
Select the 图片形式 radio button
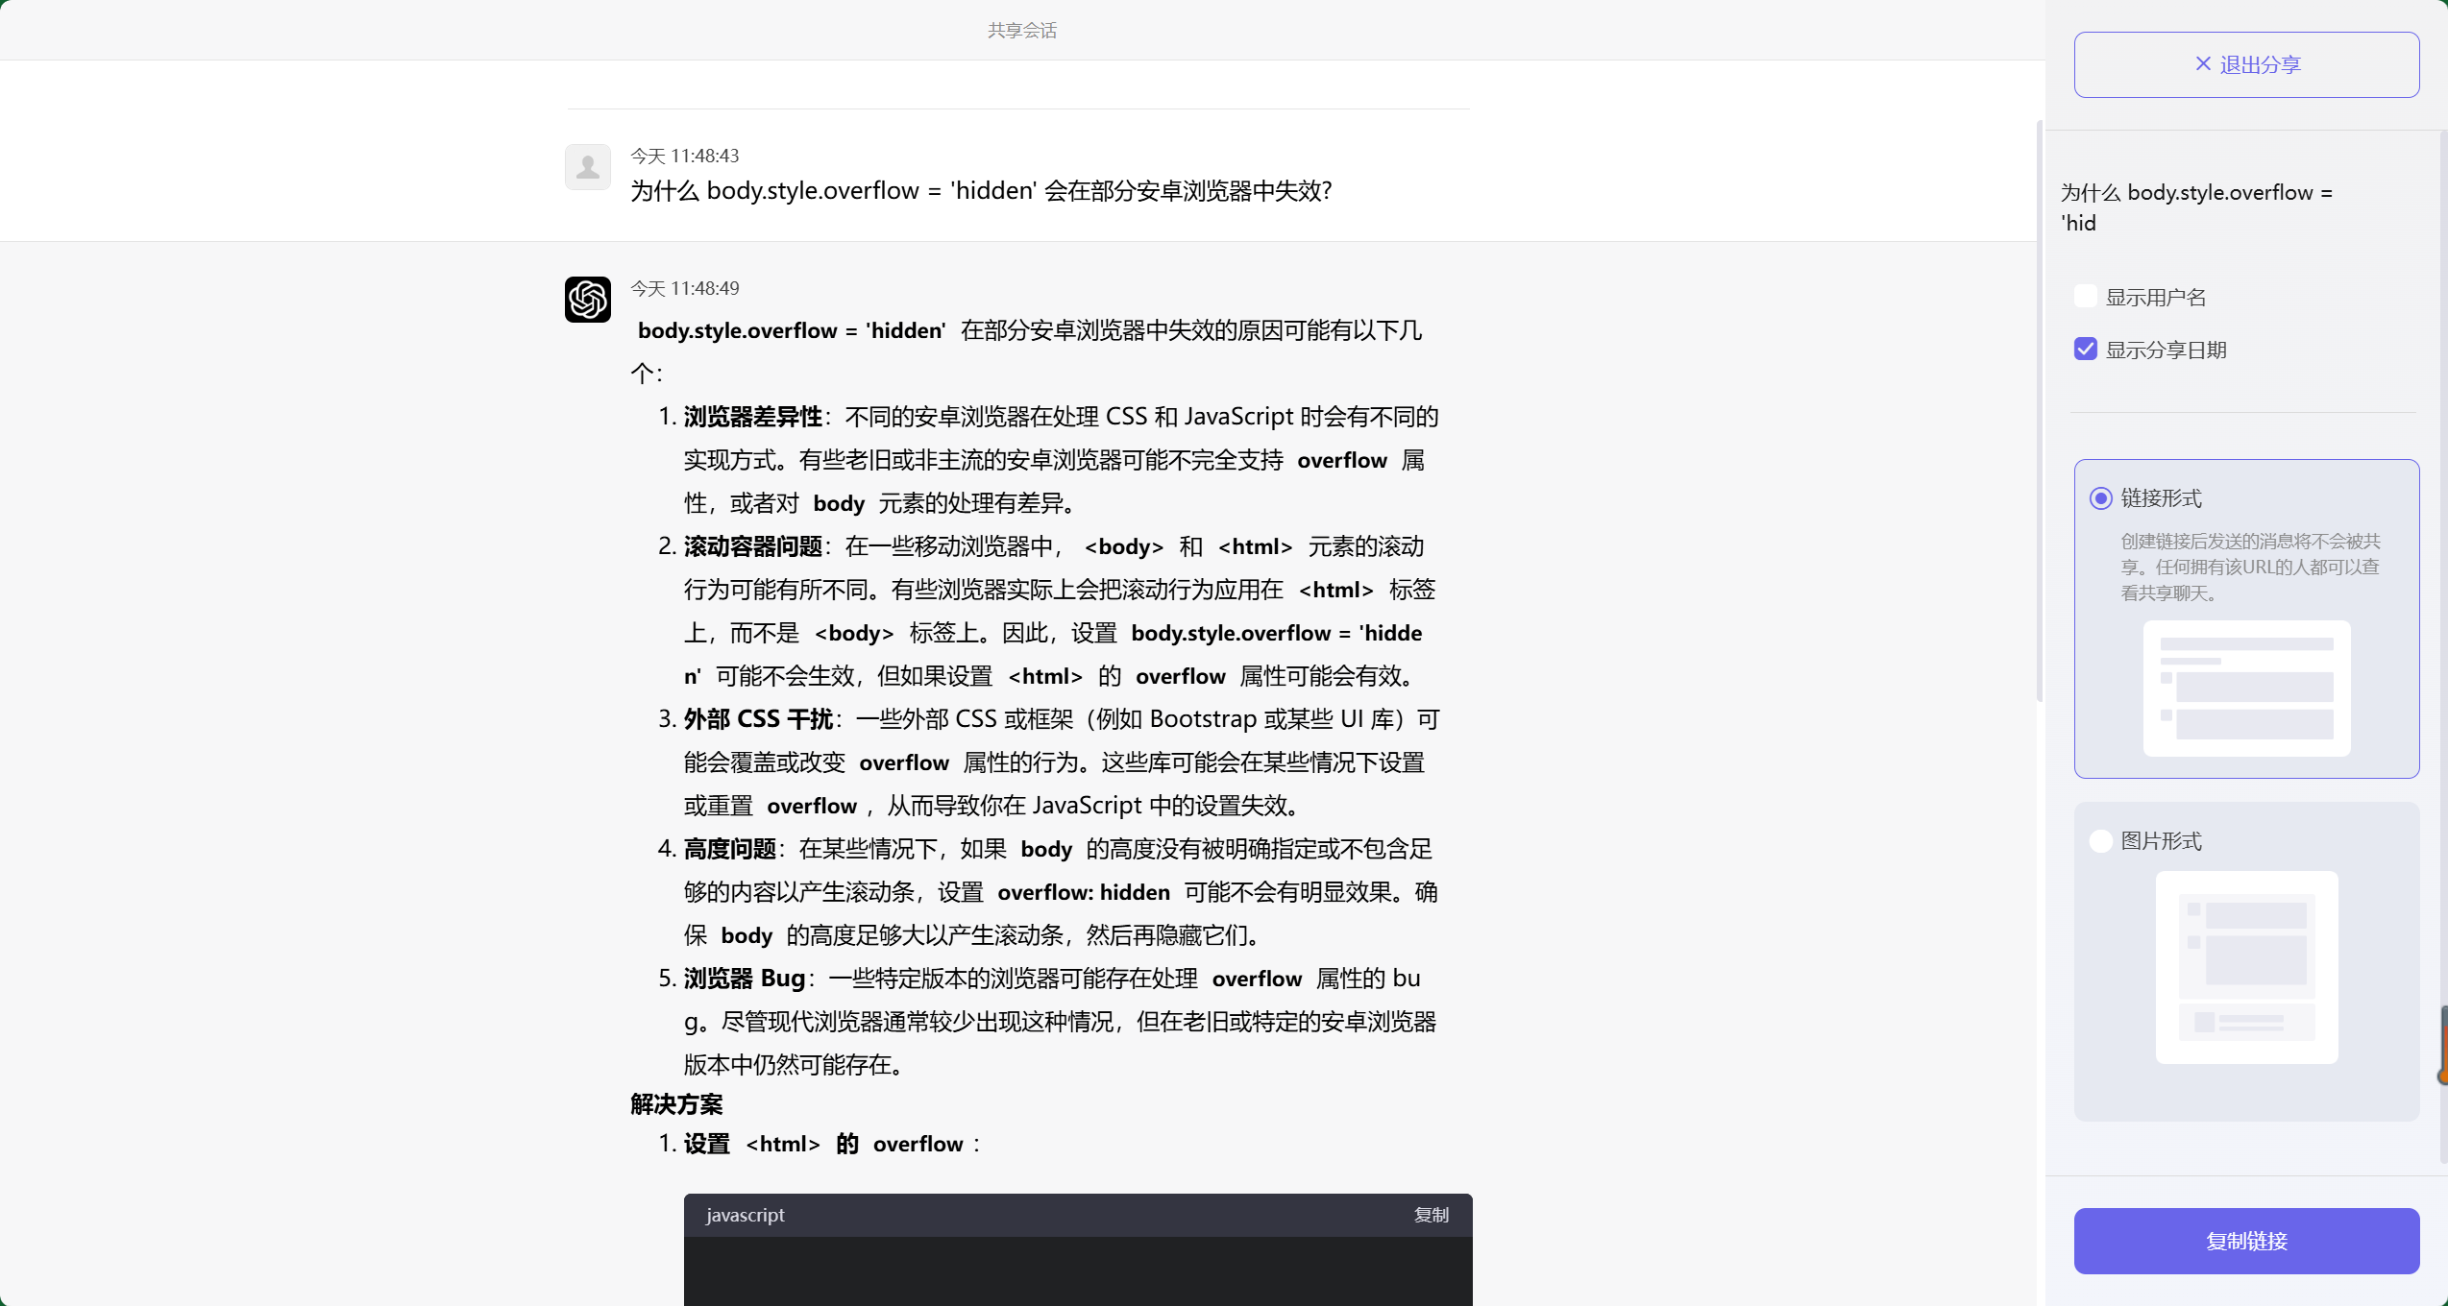2099,840
